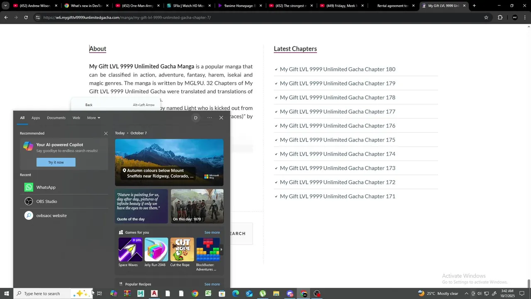Click 'See more' for Popular Recipes
The image size is (531, 299).
point(212,284)
